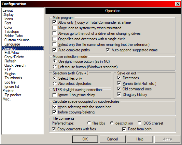Open Misc. settings

[7, 99]
